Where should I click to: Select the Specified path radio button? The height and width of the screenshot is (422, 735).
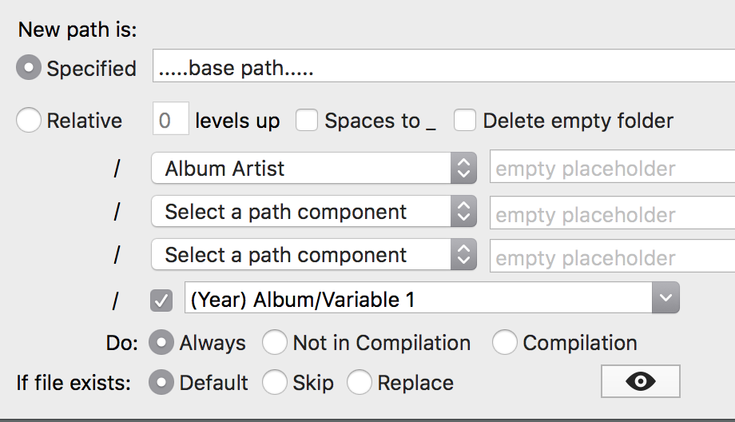coord(29,69)
